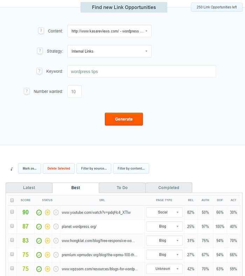Click the Delete Selected button
Image resolution: width=245 pixels, height=276 pixels.
(59, 169)
